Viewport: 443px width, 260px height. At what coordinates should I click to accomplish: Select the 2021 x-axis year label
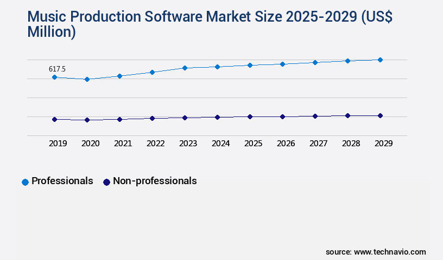coord(123,144)
